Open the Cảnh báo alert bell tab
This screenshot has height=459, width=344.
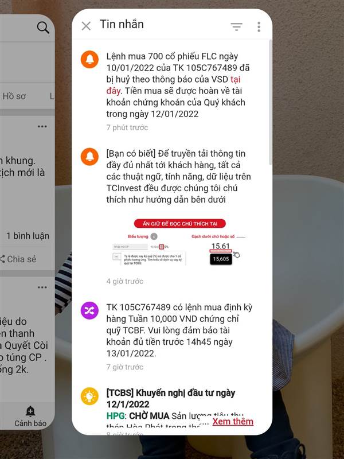point(30,417)
